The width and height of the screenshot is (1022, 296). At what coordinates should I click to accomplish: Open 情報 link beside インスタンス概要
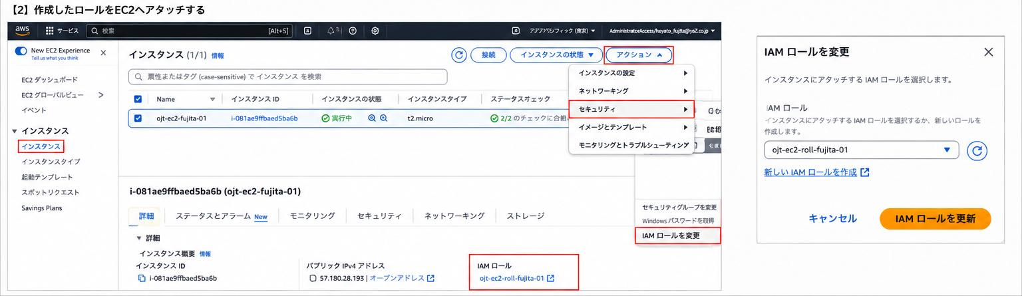pos(205,254)
